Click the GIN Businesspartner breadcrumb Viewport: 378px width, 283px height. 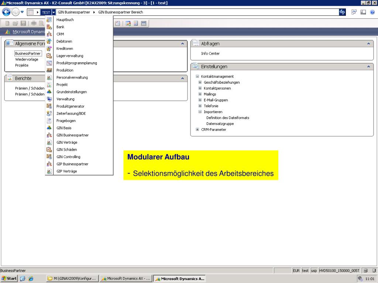pyautogui.click(x=74, y=12)
